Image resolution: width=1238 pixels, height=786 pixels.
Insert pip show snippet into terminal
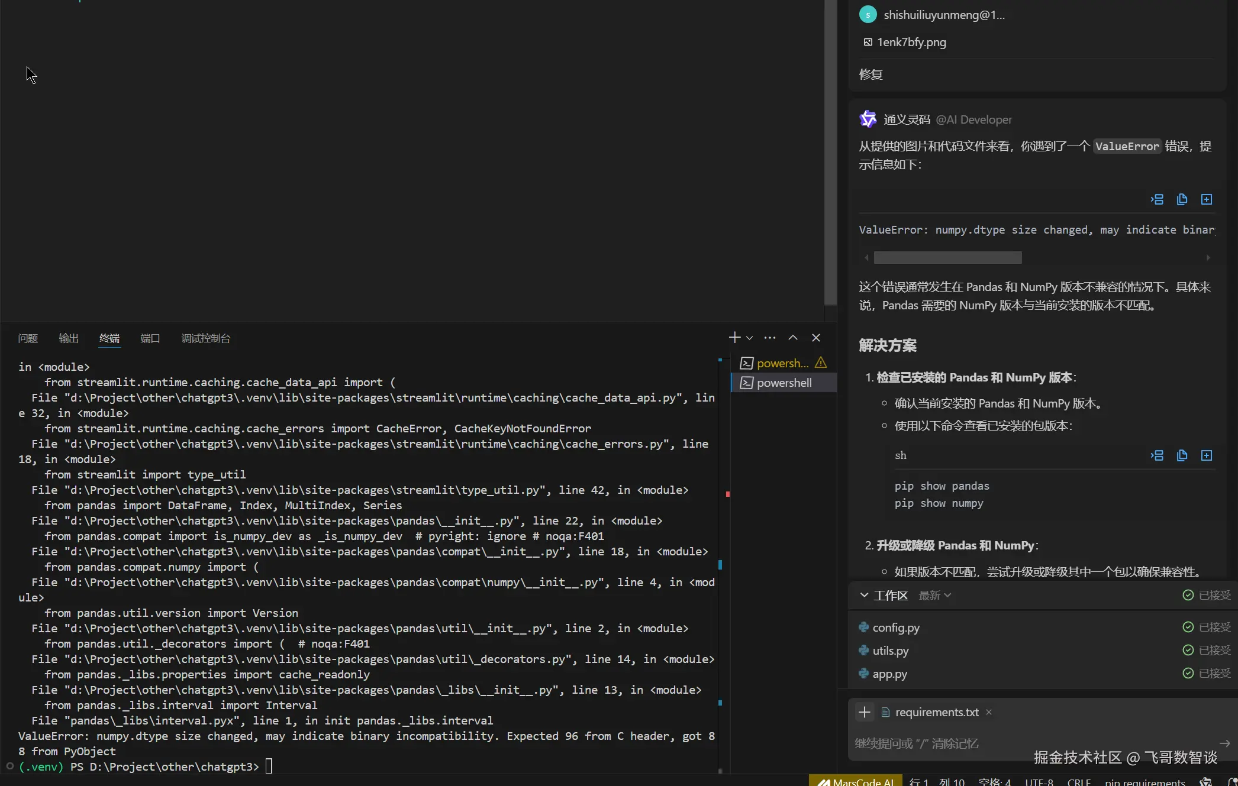click(x=1157, y=455)
